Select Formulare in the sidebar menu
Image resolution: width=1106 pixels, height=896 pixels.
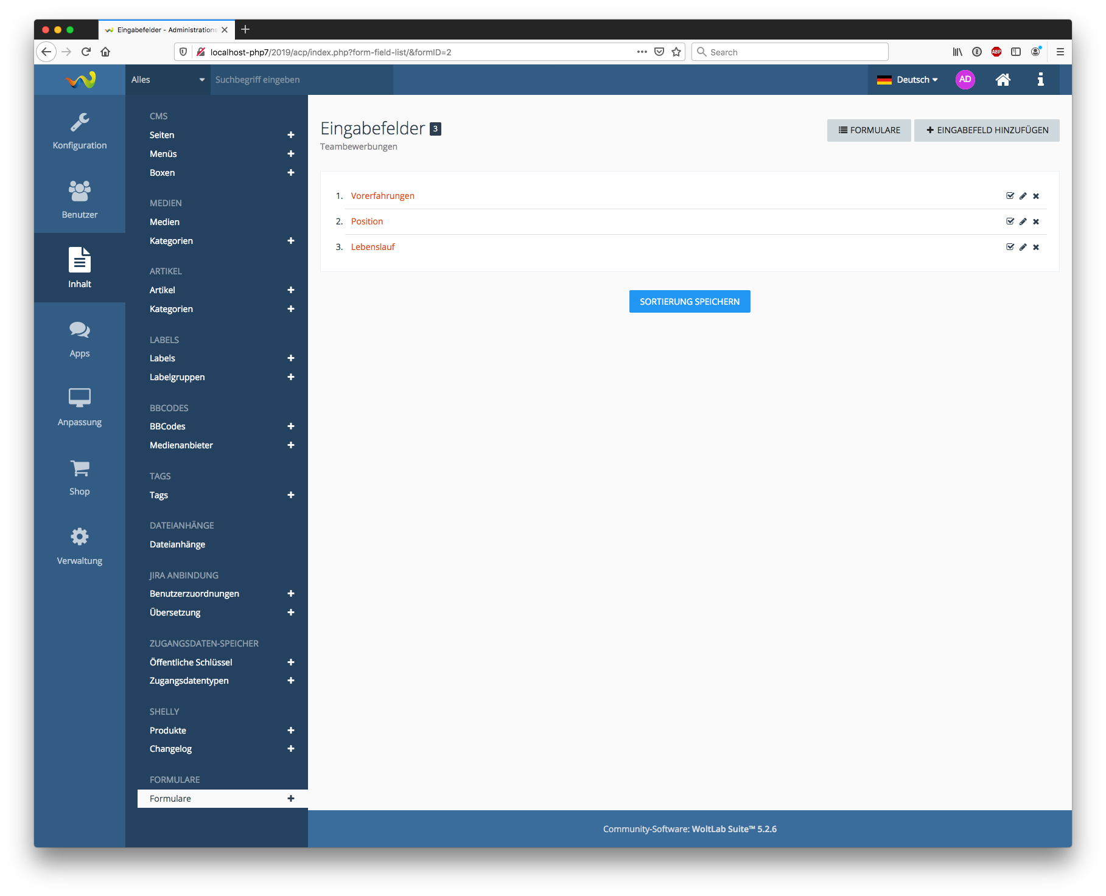coord(170,799)
